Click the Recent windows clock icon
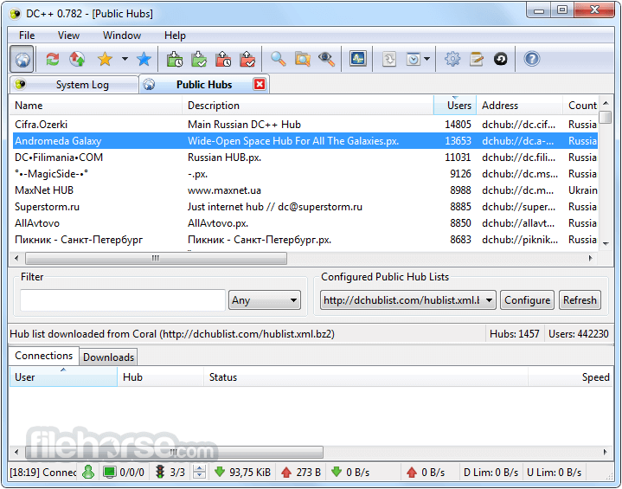The image size is (622, 489). point(414,60)
